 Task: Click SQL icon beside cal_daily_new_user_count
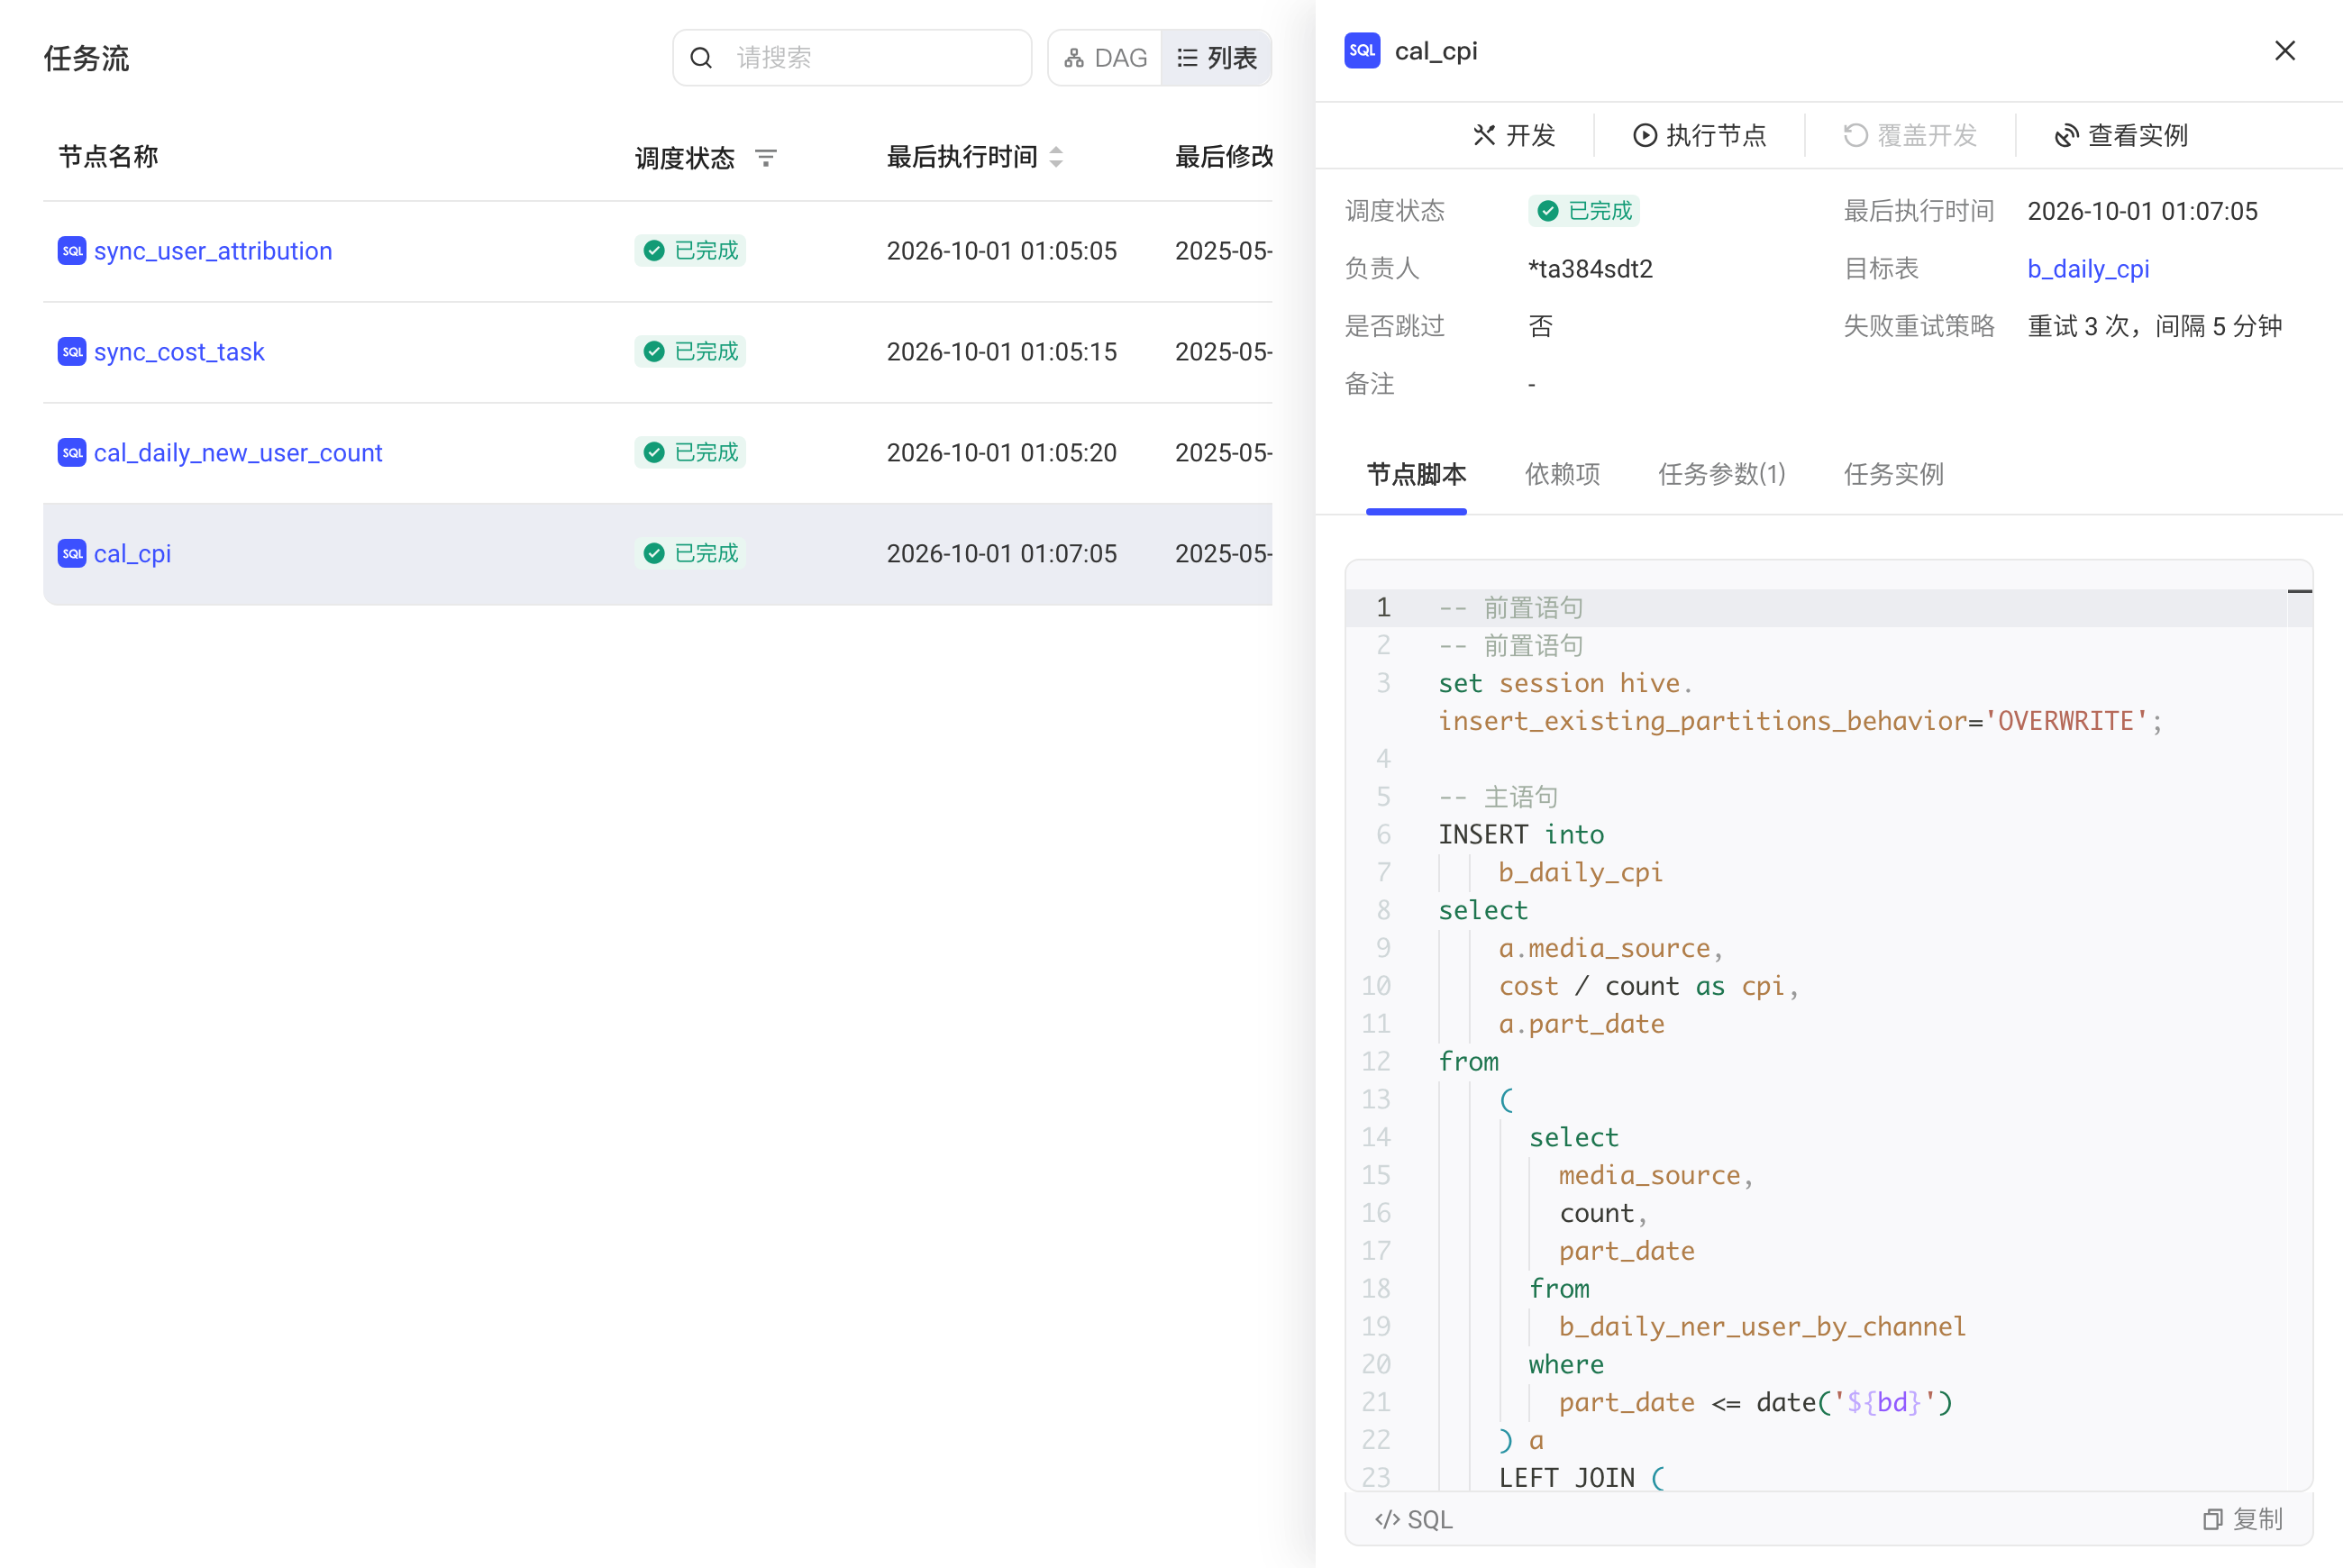tap(72, 453)
